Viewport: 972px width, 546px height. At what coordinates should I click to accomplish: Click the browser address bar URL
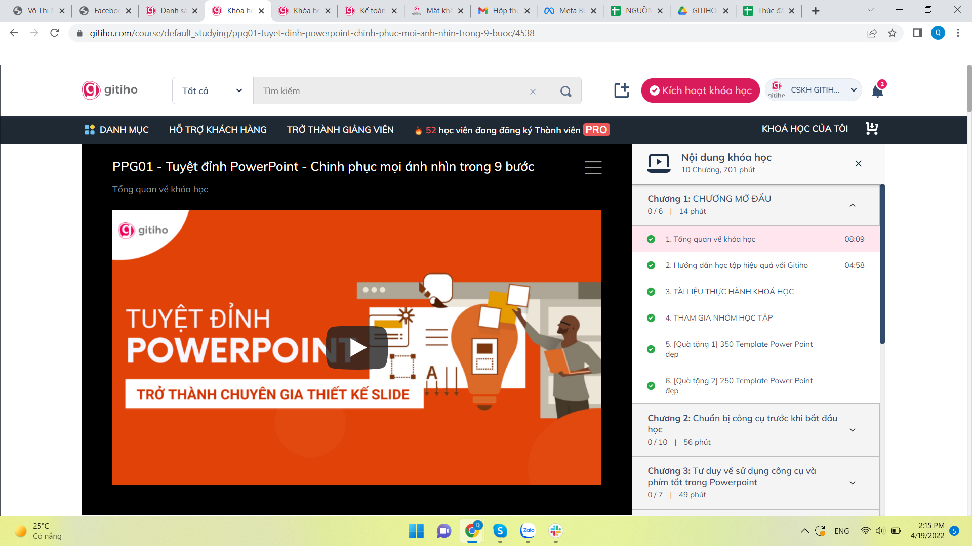312,33
